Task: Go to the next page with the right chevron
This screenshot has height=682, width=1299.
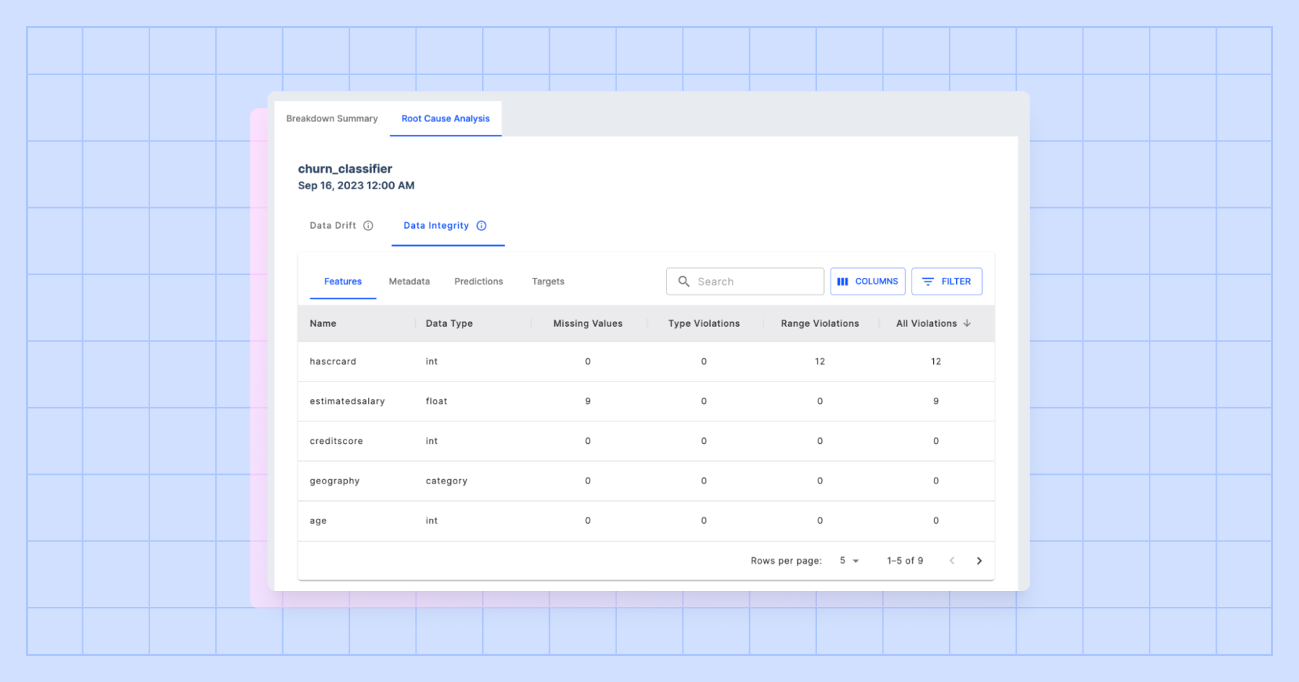Action: click(x=979, y=560)
